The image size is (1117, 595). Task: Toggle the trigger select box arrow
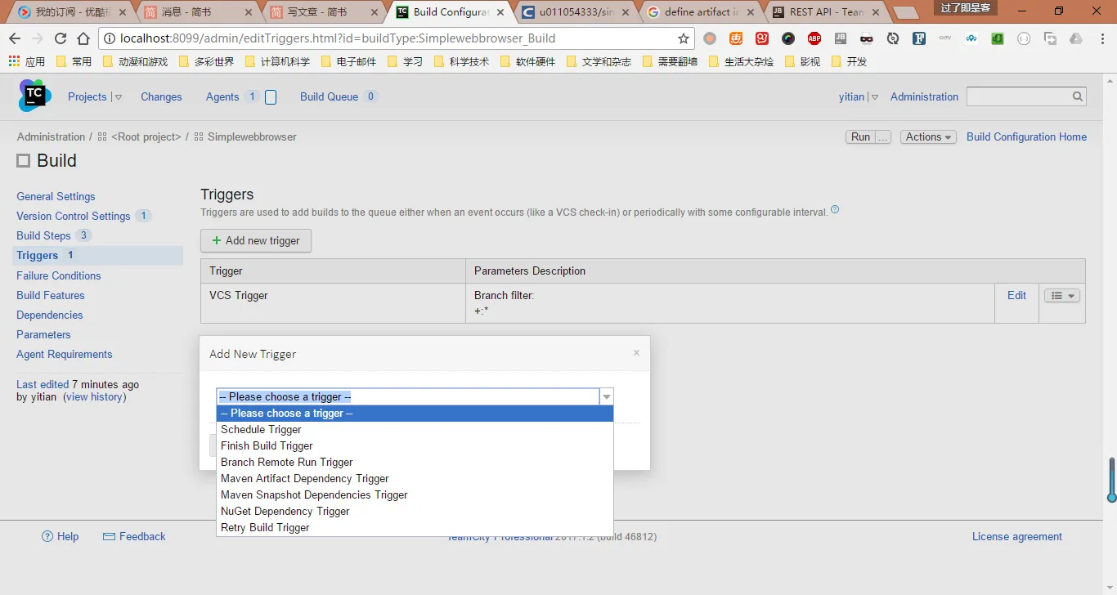607,396
